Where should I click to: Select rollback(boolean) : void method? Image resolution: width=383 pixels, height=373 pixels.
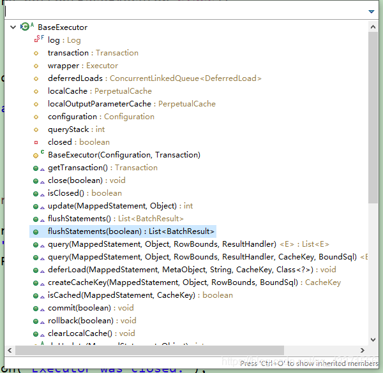point(92,321)
